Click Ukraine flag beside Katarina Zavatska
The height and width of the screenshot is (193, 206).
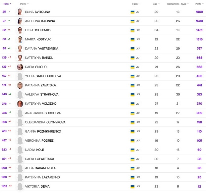tap(132, 85)
